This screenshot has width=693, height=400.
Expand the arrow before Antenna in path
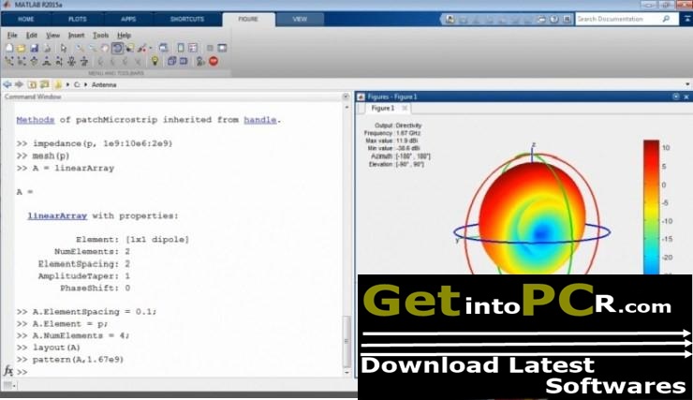click(86, 84)
